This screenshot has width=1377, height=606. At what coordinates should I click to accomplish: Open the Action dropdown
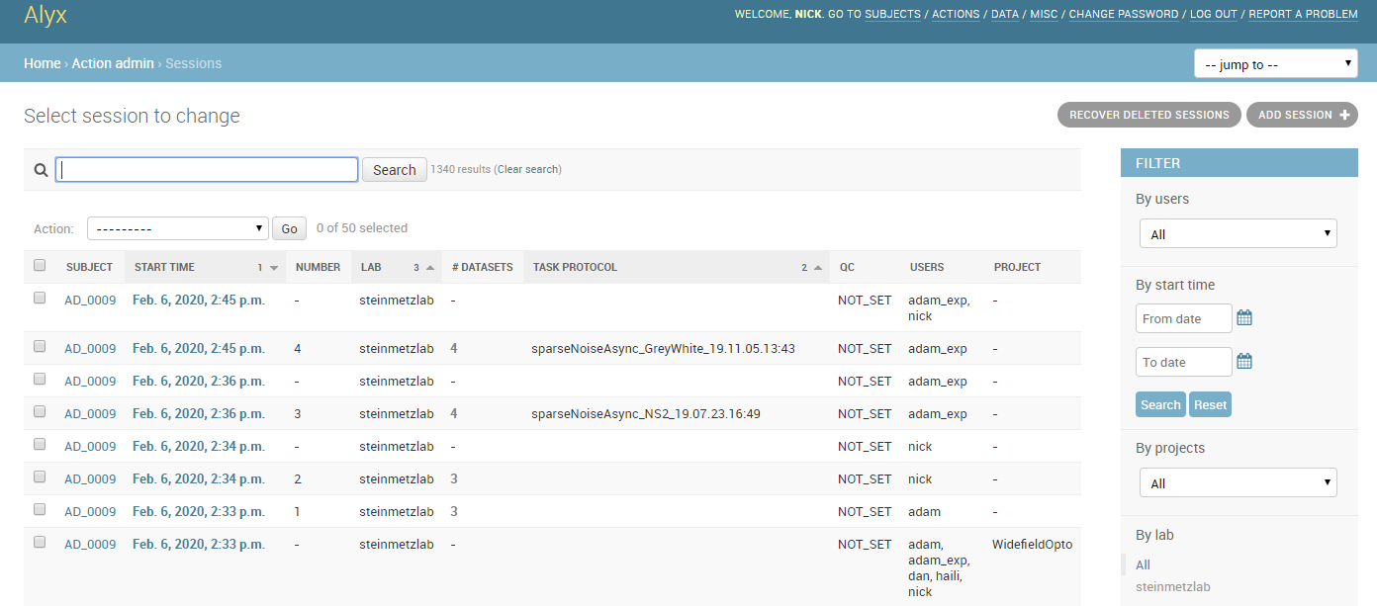pos(177,227)
